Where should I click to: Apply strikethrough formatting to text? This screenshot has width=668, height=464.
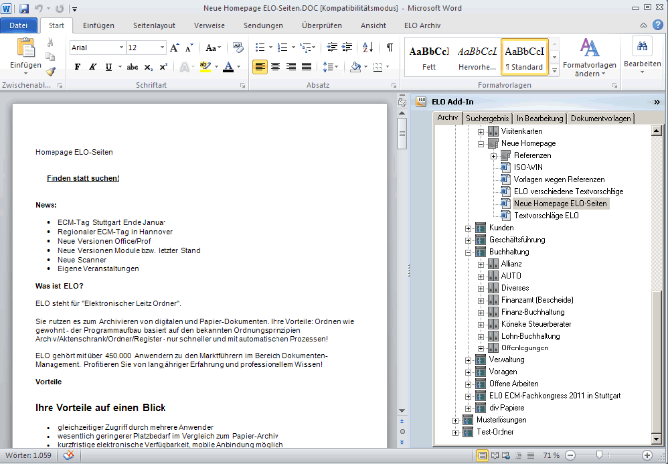click(132, 67)
